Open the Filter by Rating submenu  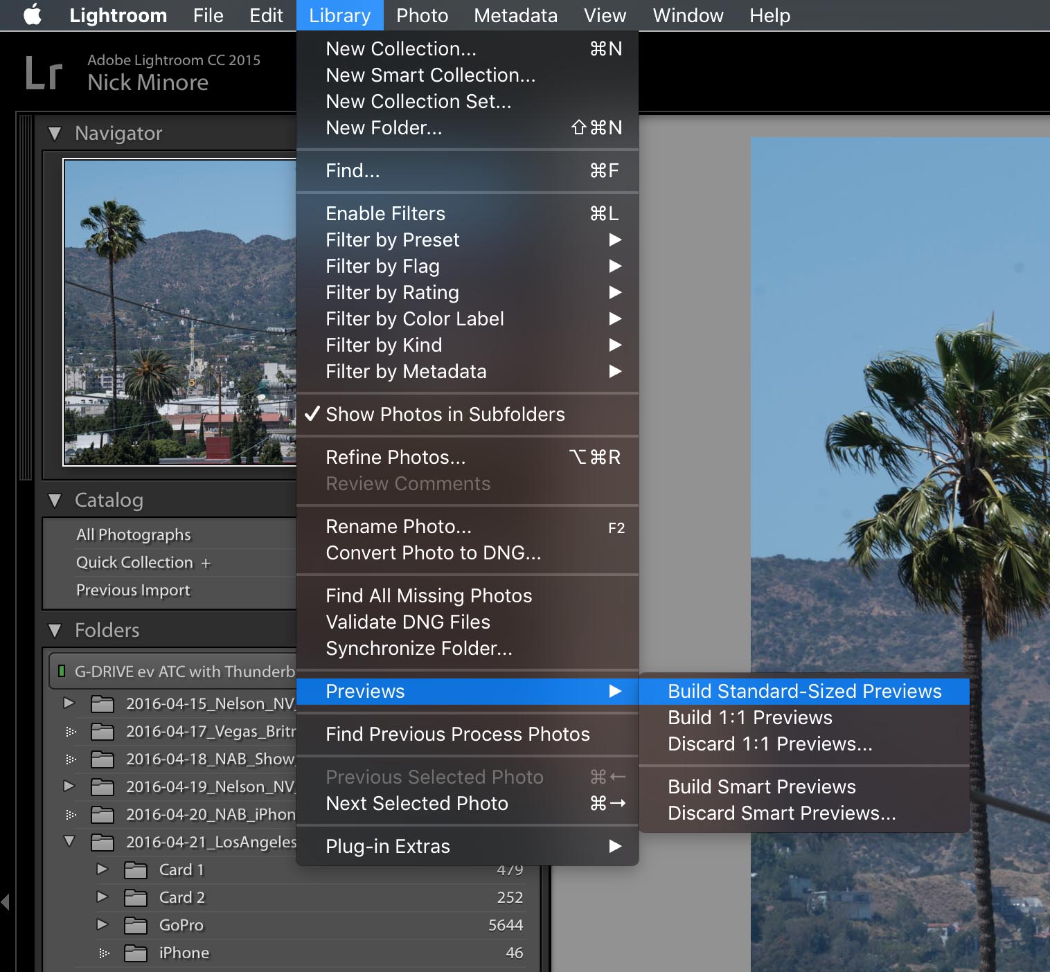click(468, 292)
